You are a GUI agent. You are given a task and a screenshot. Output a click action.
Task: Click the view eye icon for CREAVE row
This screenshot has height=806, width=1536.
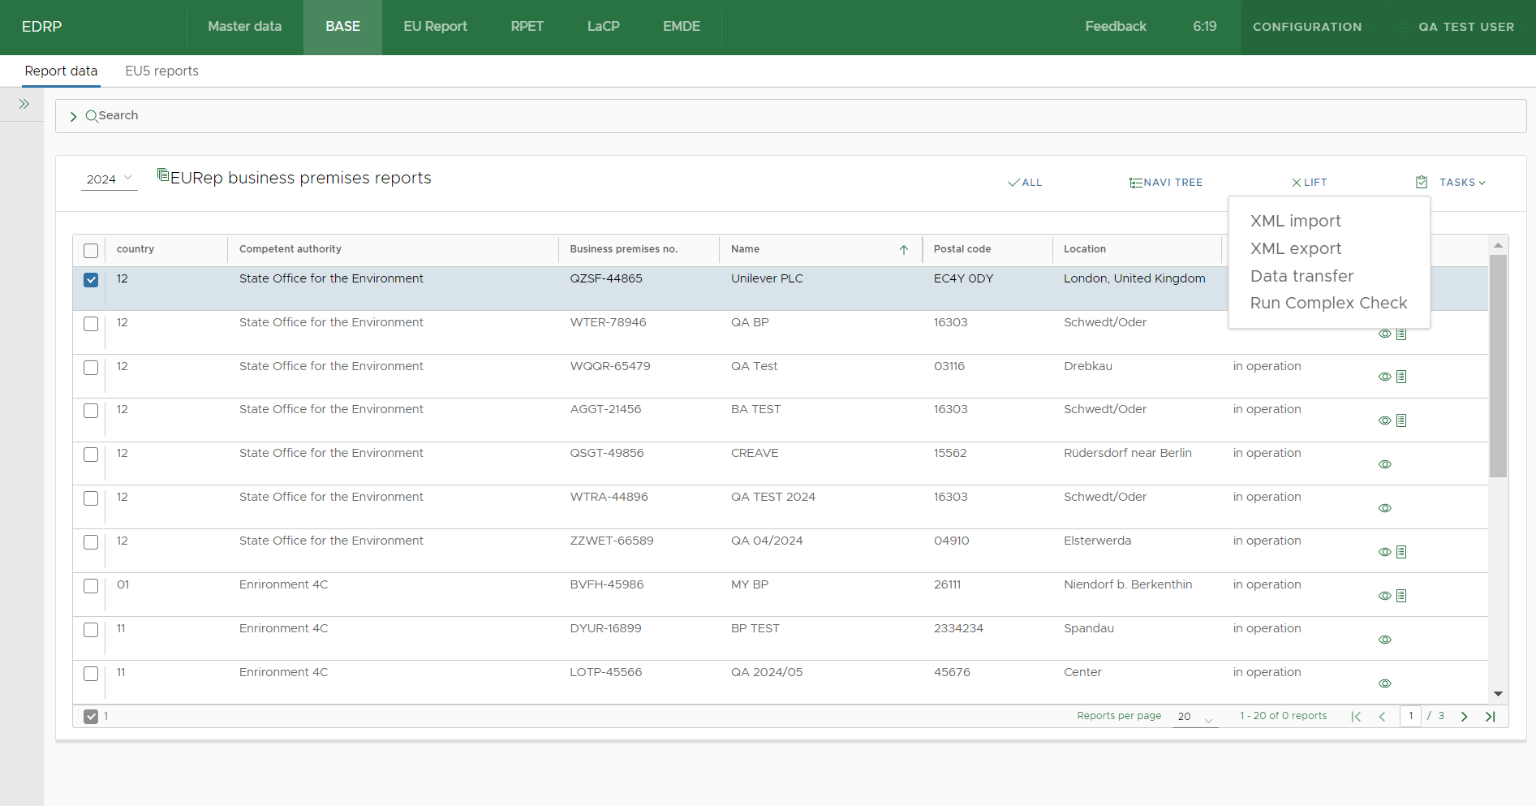[x=1385, y=464]
